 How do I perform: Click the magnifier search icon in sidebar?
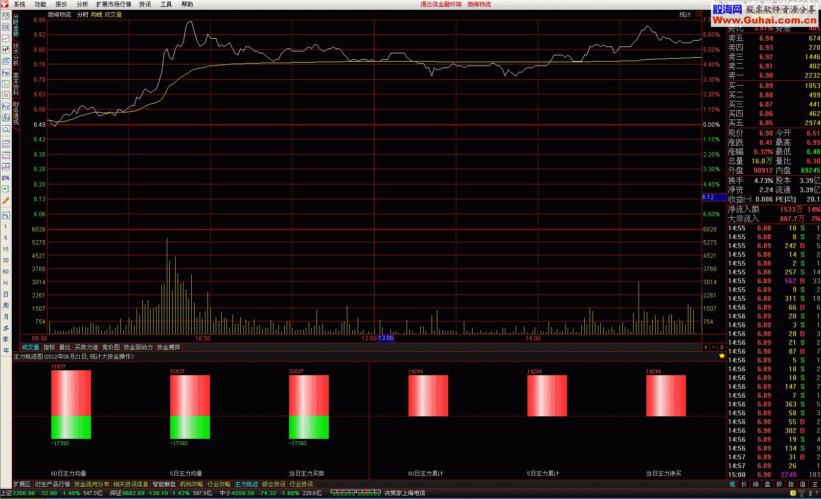6,129
